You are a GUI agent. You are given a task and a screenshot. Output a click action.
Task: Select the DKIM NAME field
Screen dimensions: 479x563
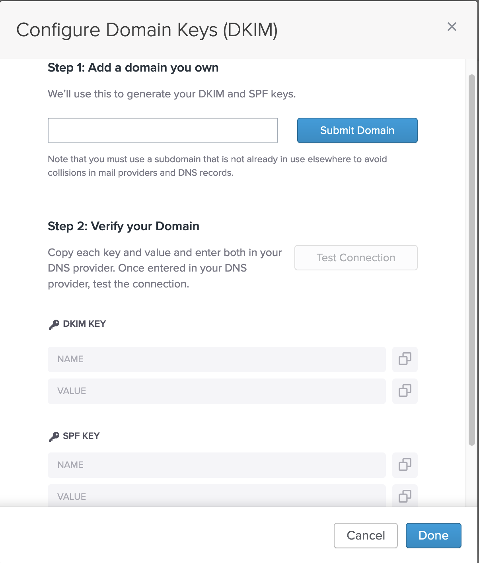coord(216,359)
